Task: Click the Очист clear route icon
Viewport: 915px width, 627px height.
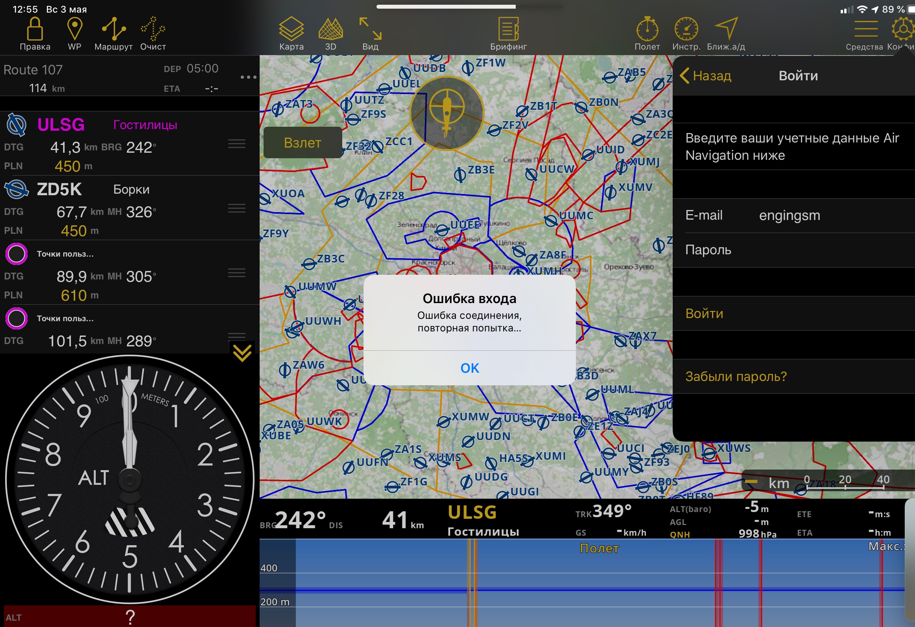Action: (153, 29)
